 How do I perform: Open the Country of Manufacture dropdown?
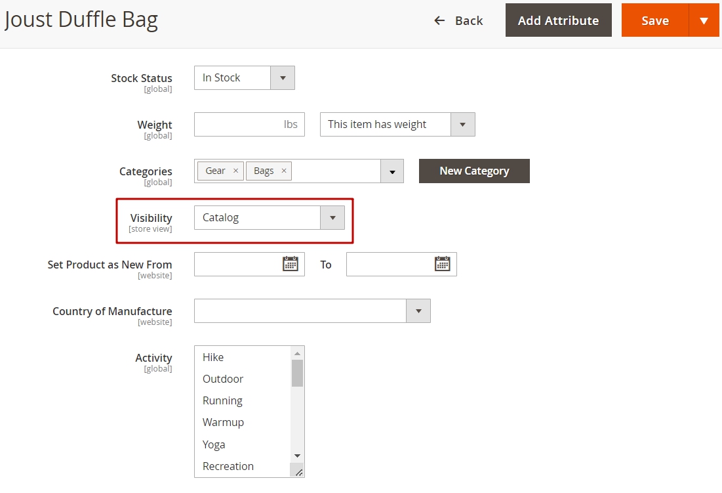[312, 311]
